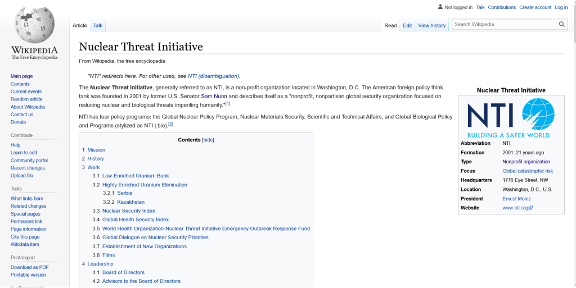
Task: Get the Permanent link
Action: [x=26, y=222]
